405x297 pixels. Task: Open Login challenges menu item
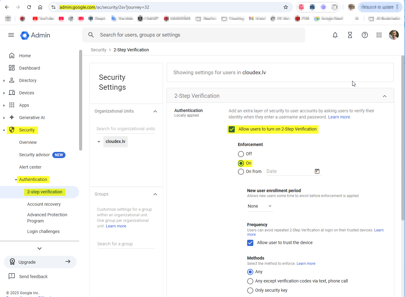click(x=43, y=231)
